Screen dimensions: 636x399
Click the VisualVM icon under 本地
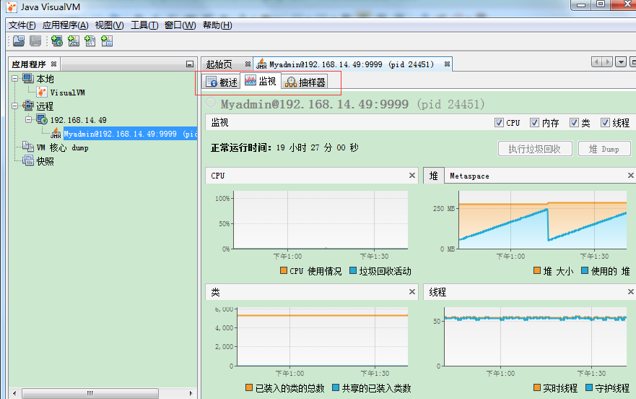click(42, 93)
